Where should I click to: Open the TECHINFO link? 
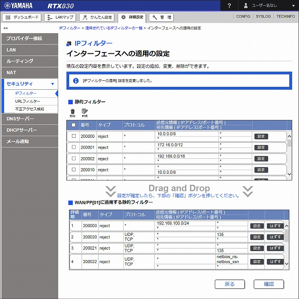285,17
